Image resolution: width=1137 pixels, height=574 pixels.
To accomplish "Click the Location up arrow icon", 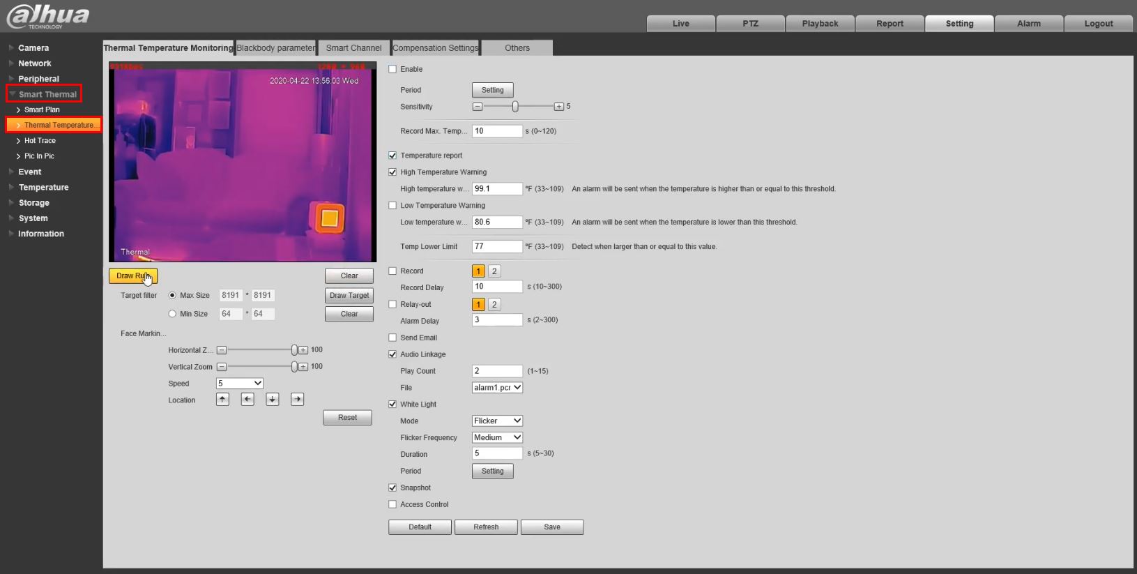I will pos(222,399).
